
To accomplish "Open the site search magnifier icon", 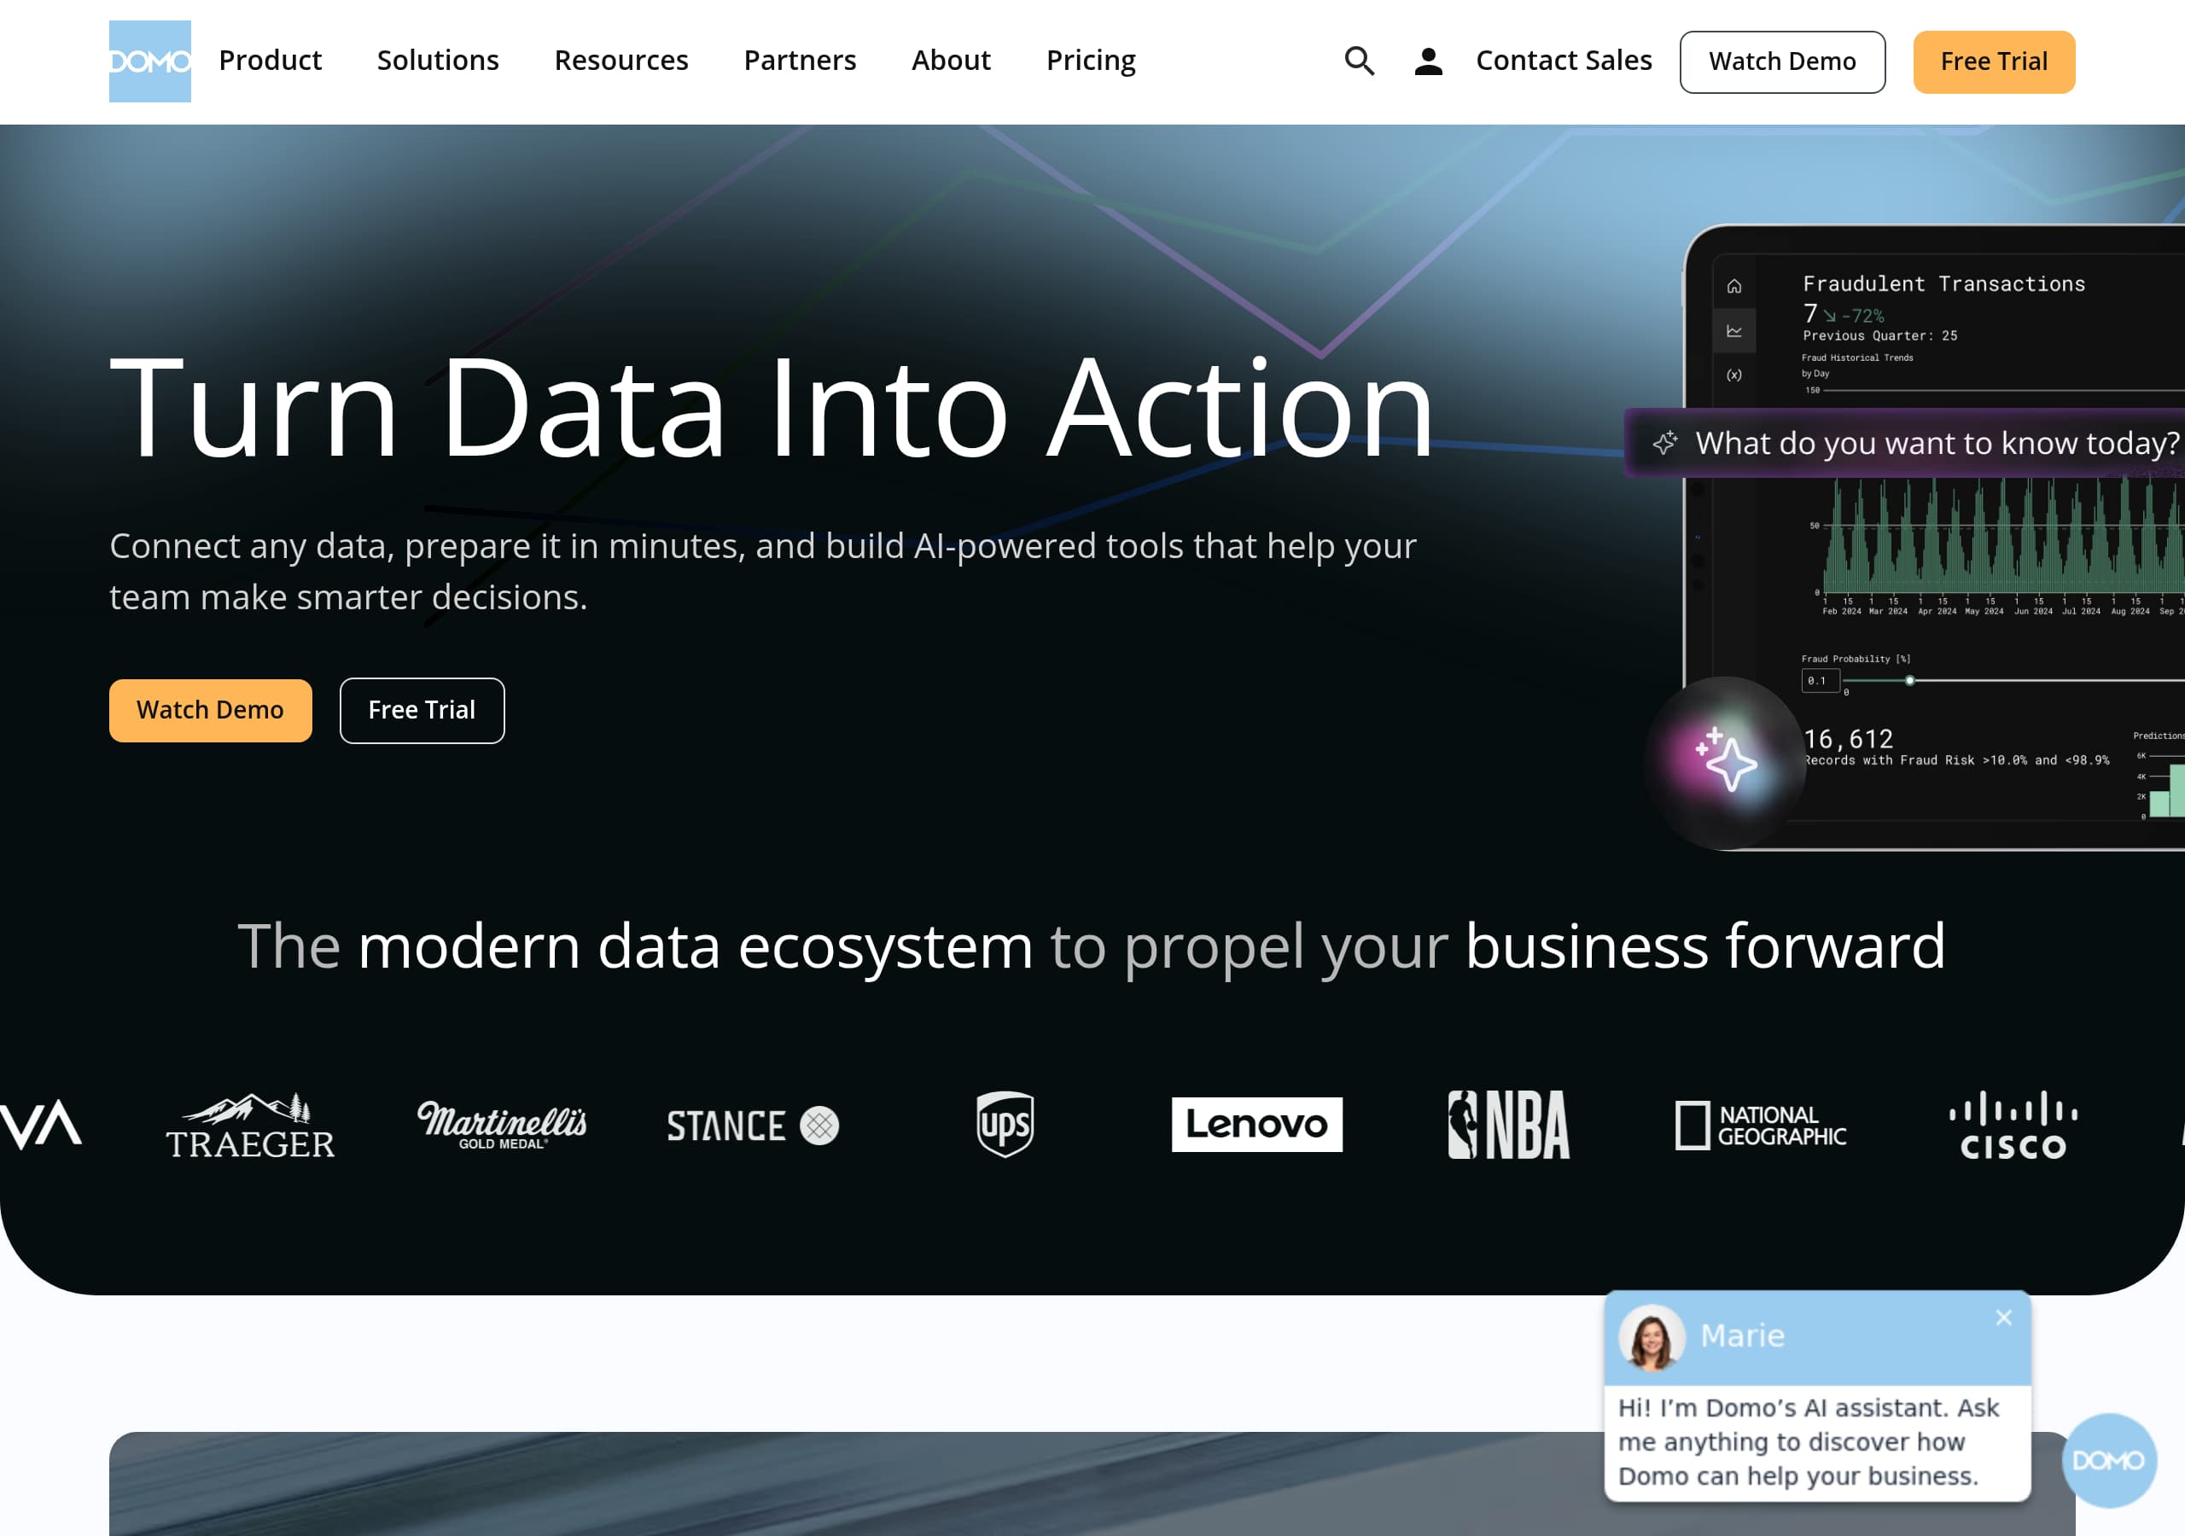I will pyautogui.click(x=1359, y=61).
